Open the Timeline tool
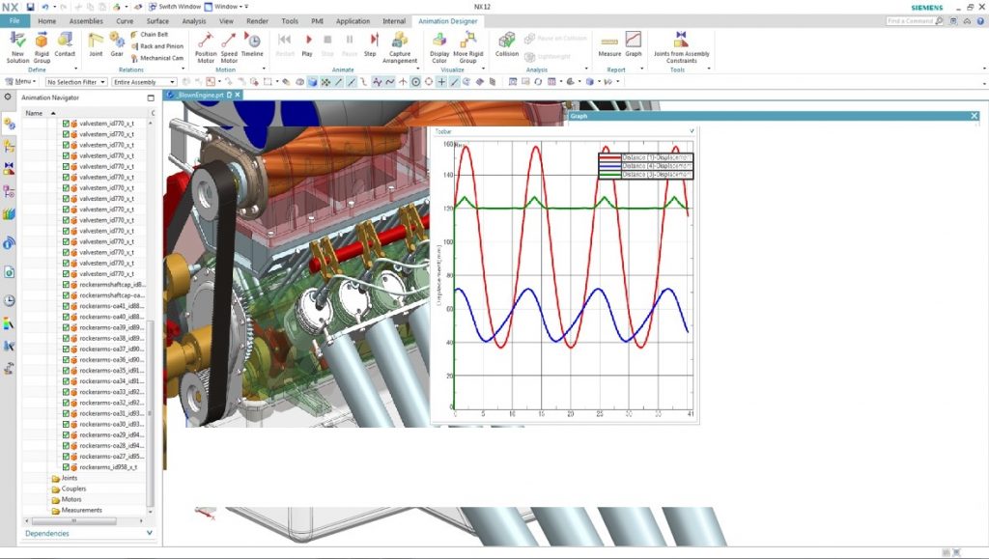Viewport: 989px width, 559px height. point(252,45)
